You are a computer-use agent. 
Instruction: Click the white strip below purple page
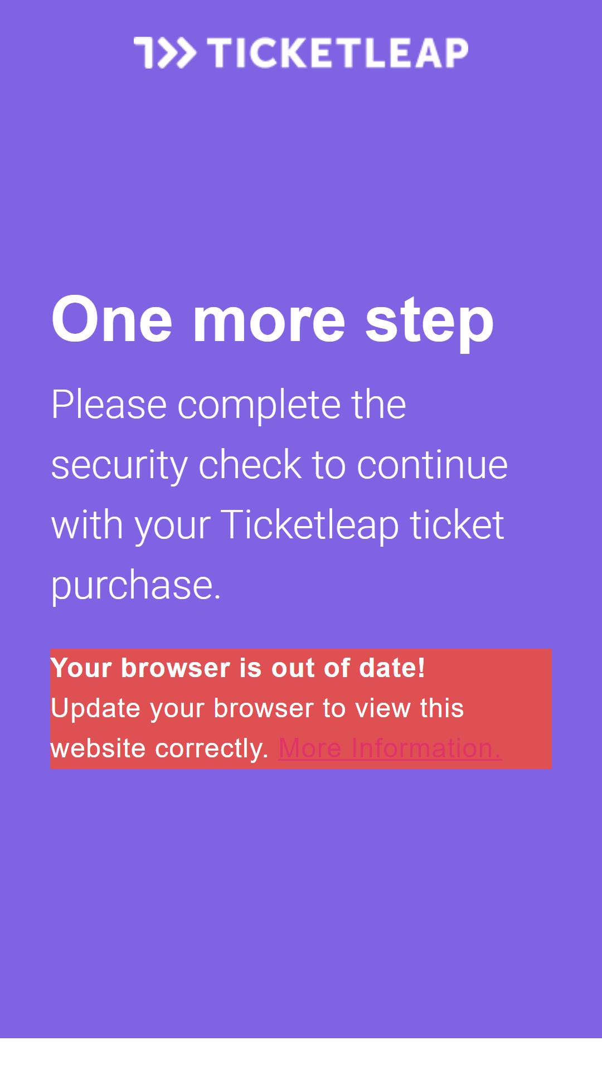pyautogui.click(x=301, y=1054)
